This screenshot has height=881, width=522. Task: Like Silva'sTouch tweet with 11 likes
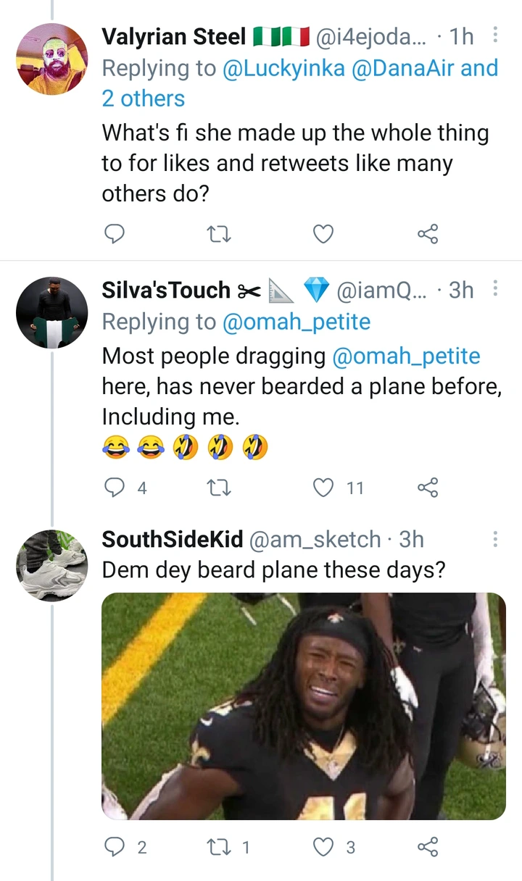click(x=339, y=488)
